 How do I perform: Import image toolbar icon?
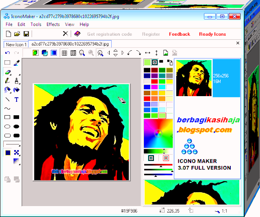165,53
